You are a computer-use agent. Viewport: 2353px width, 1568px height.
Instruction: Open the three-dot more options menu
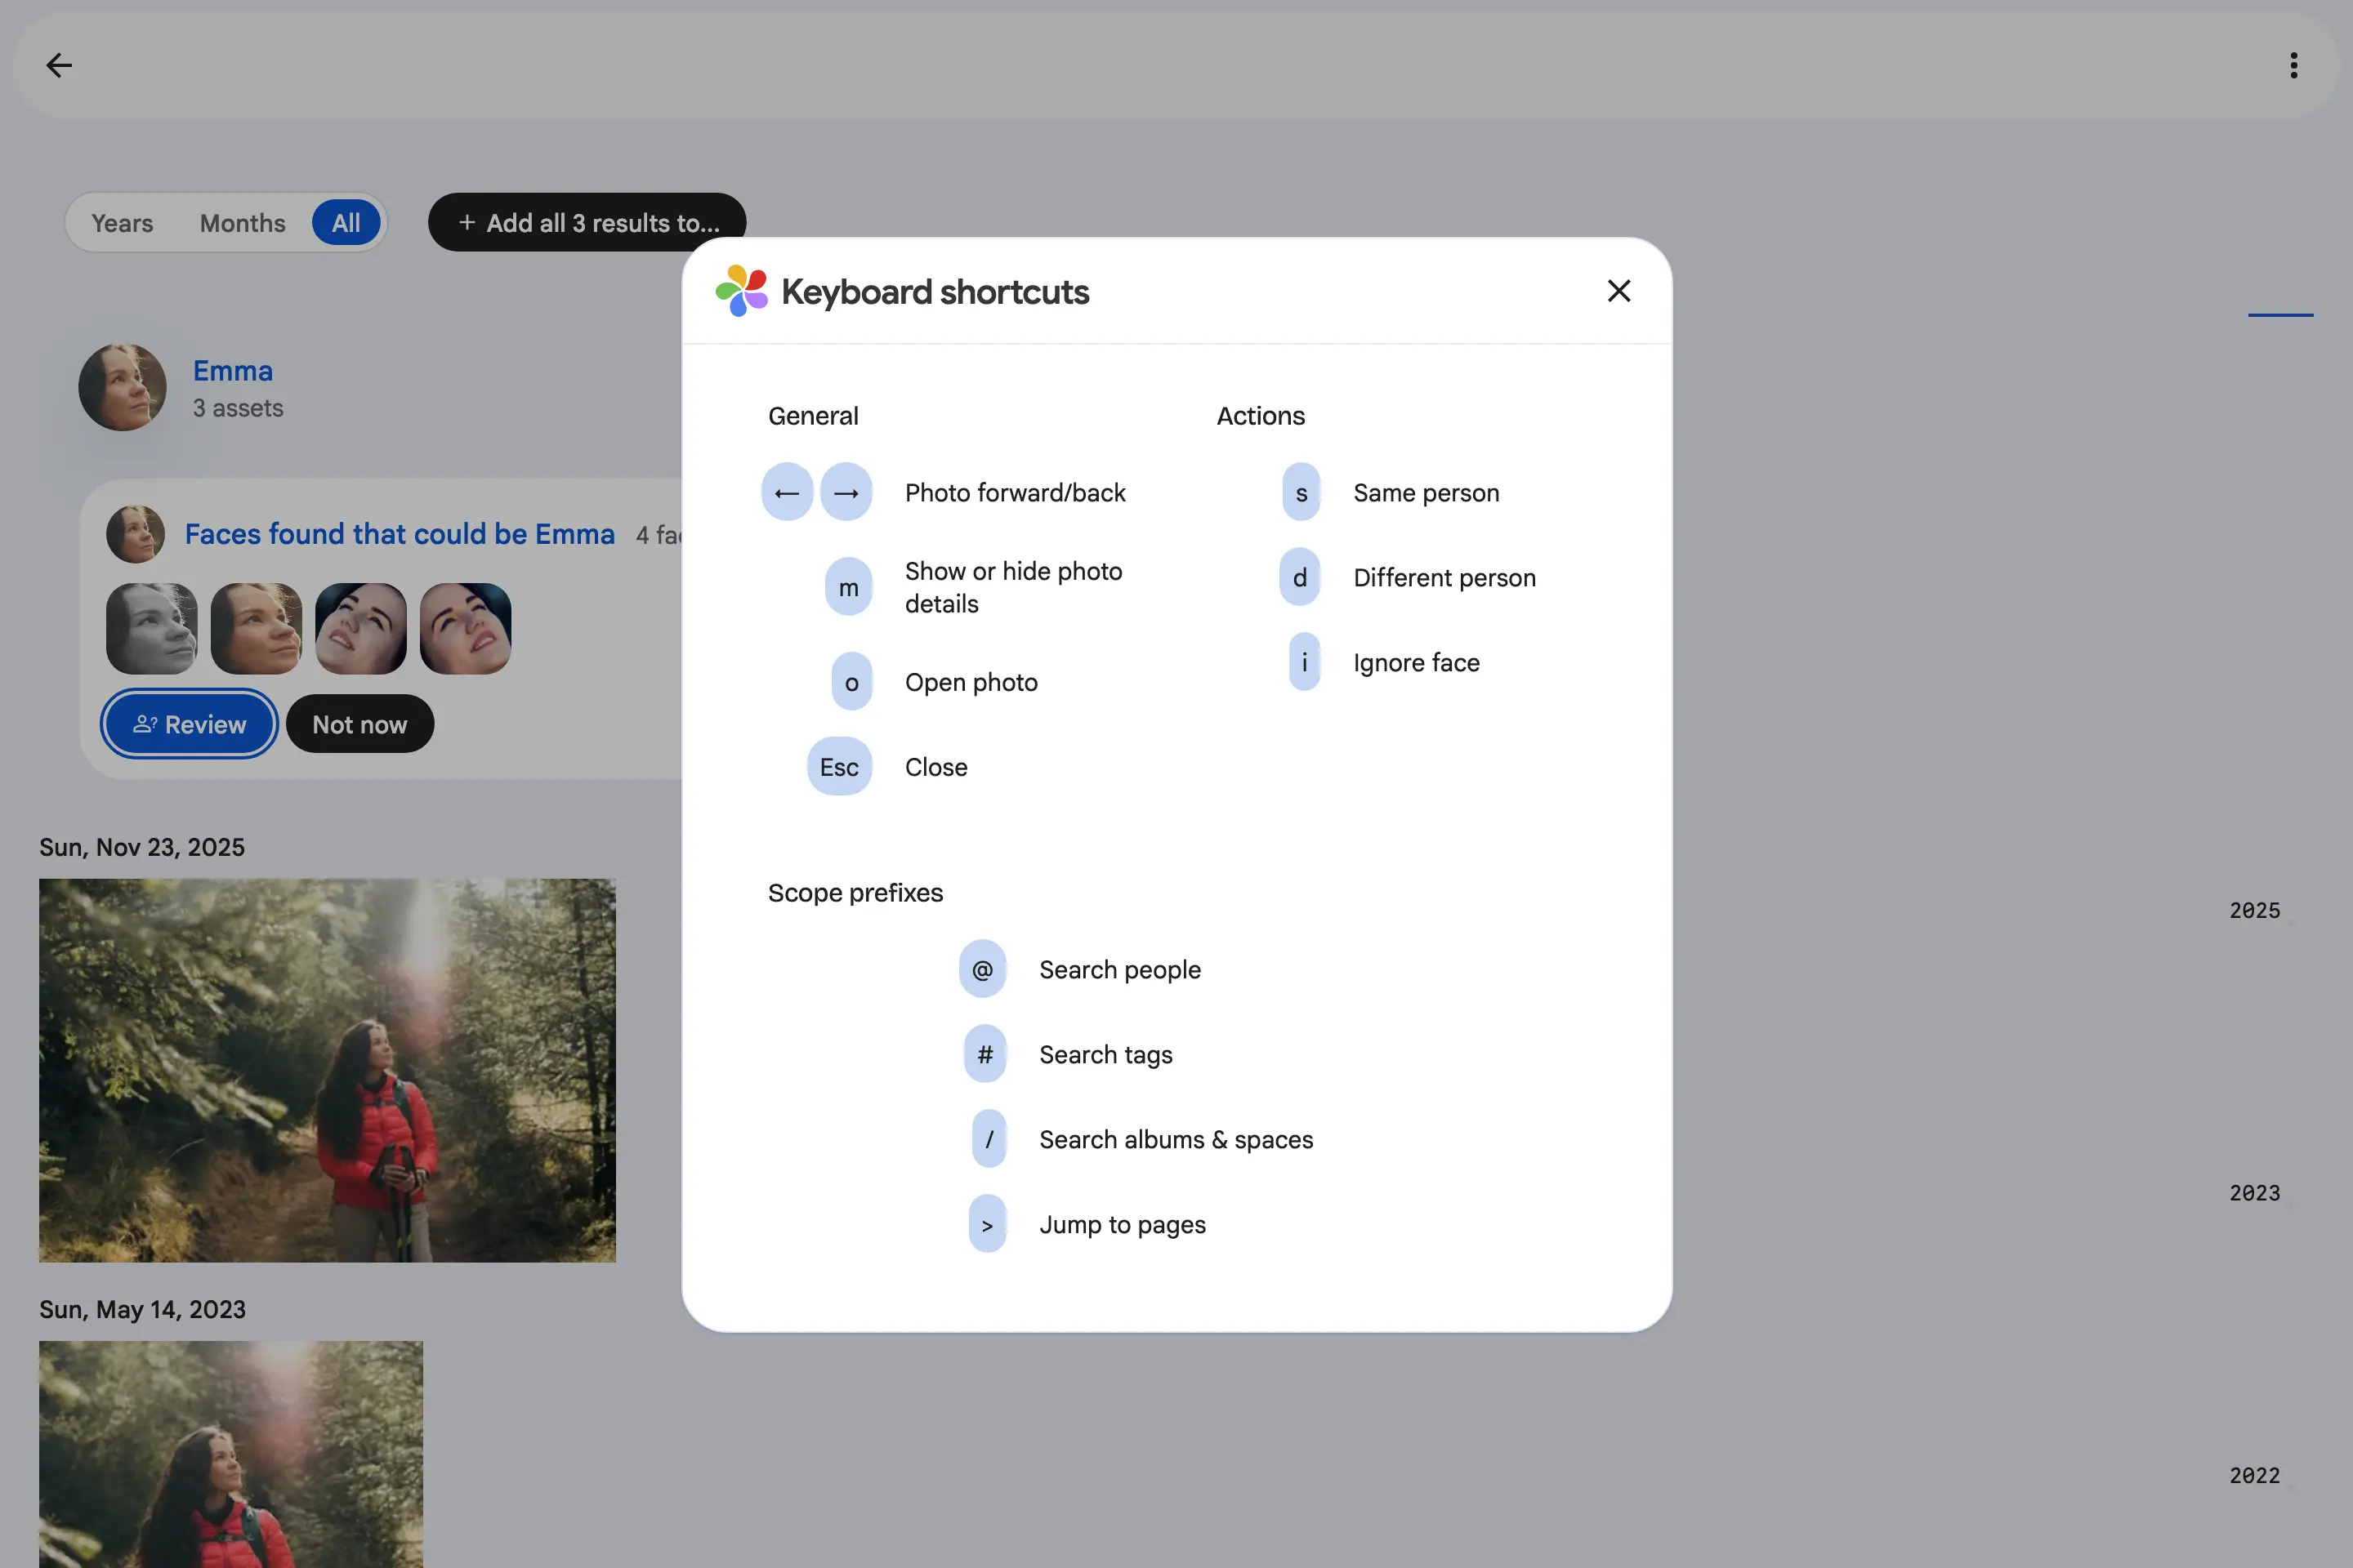(x=2293, y=65)
